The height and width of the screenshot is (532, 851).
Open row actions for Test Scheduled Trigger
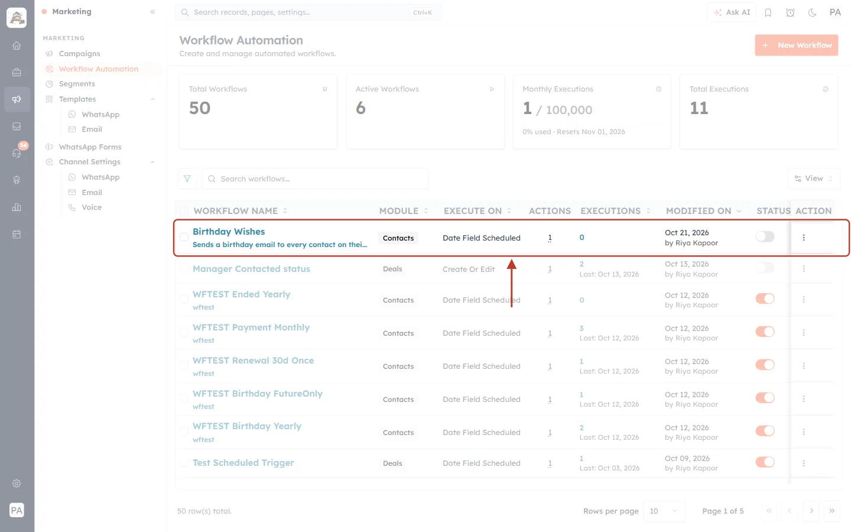point(803,463)
